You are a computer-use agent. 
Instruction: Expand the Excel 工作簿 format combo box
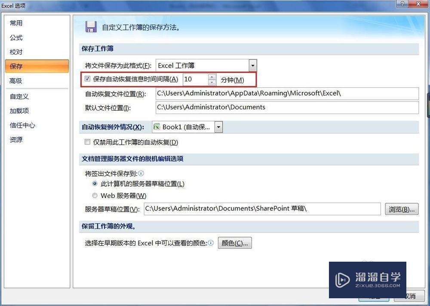coord(252,65)
